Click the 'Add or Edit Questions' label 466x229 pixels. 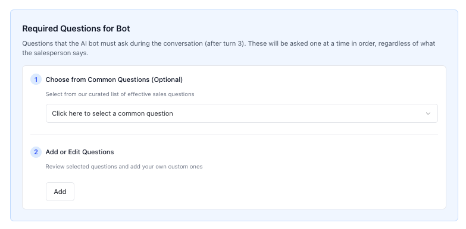[80, 152]
